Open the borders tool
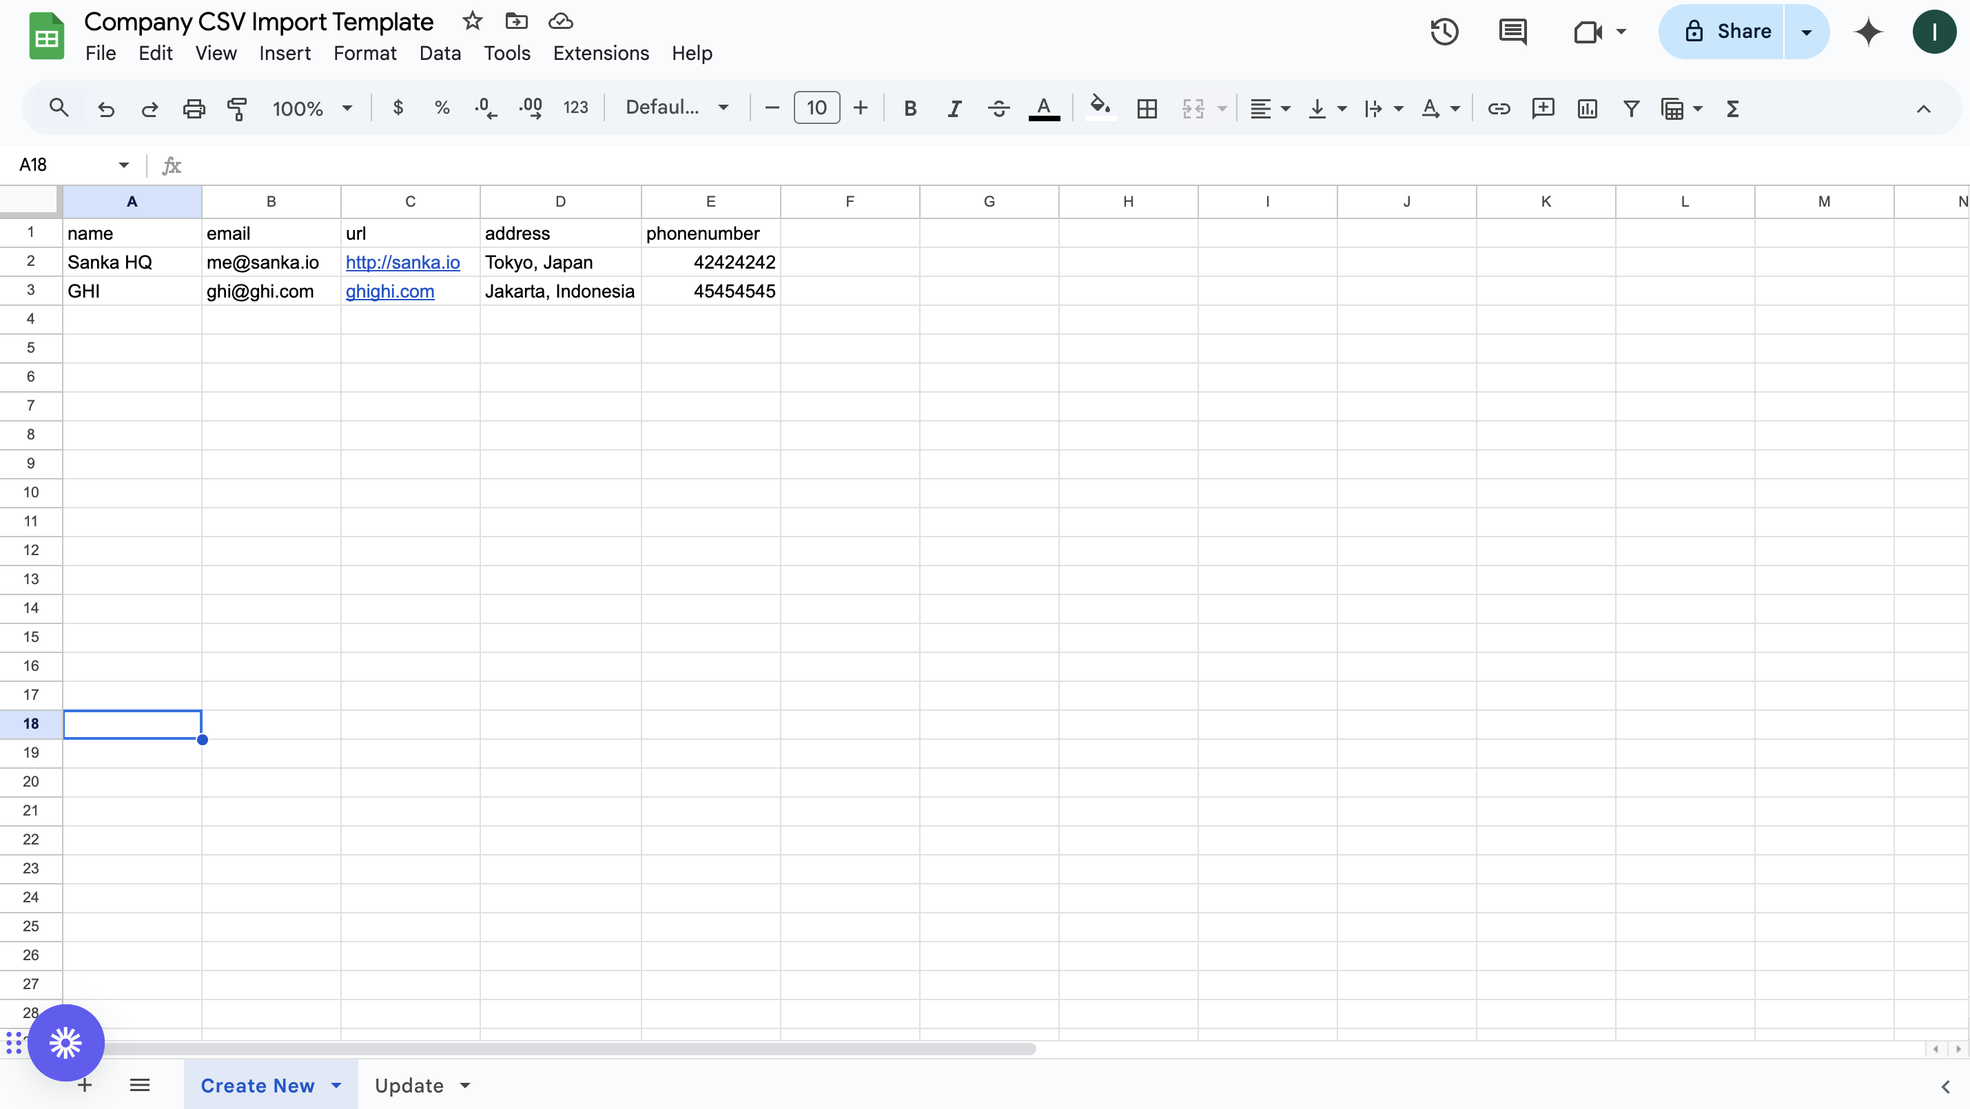The image size is (1970, 1109). [x=1147, y=109]
